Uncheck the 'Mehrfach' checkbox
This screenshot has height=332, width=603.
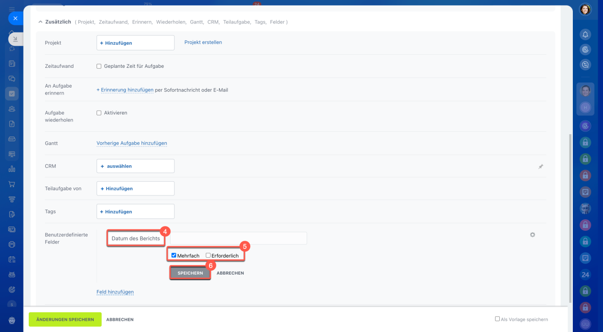click(174, 255)
